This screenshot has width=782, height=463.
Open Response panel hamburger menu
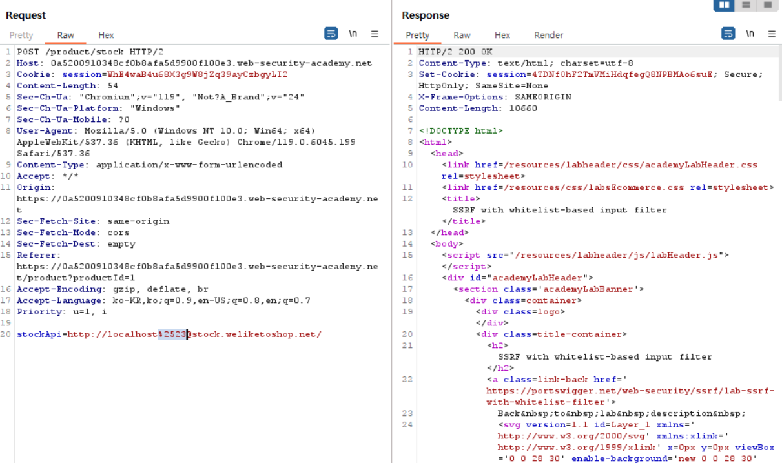[772, 34]
